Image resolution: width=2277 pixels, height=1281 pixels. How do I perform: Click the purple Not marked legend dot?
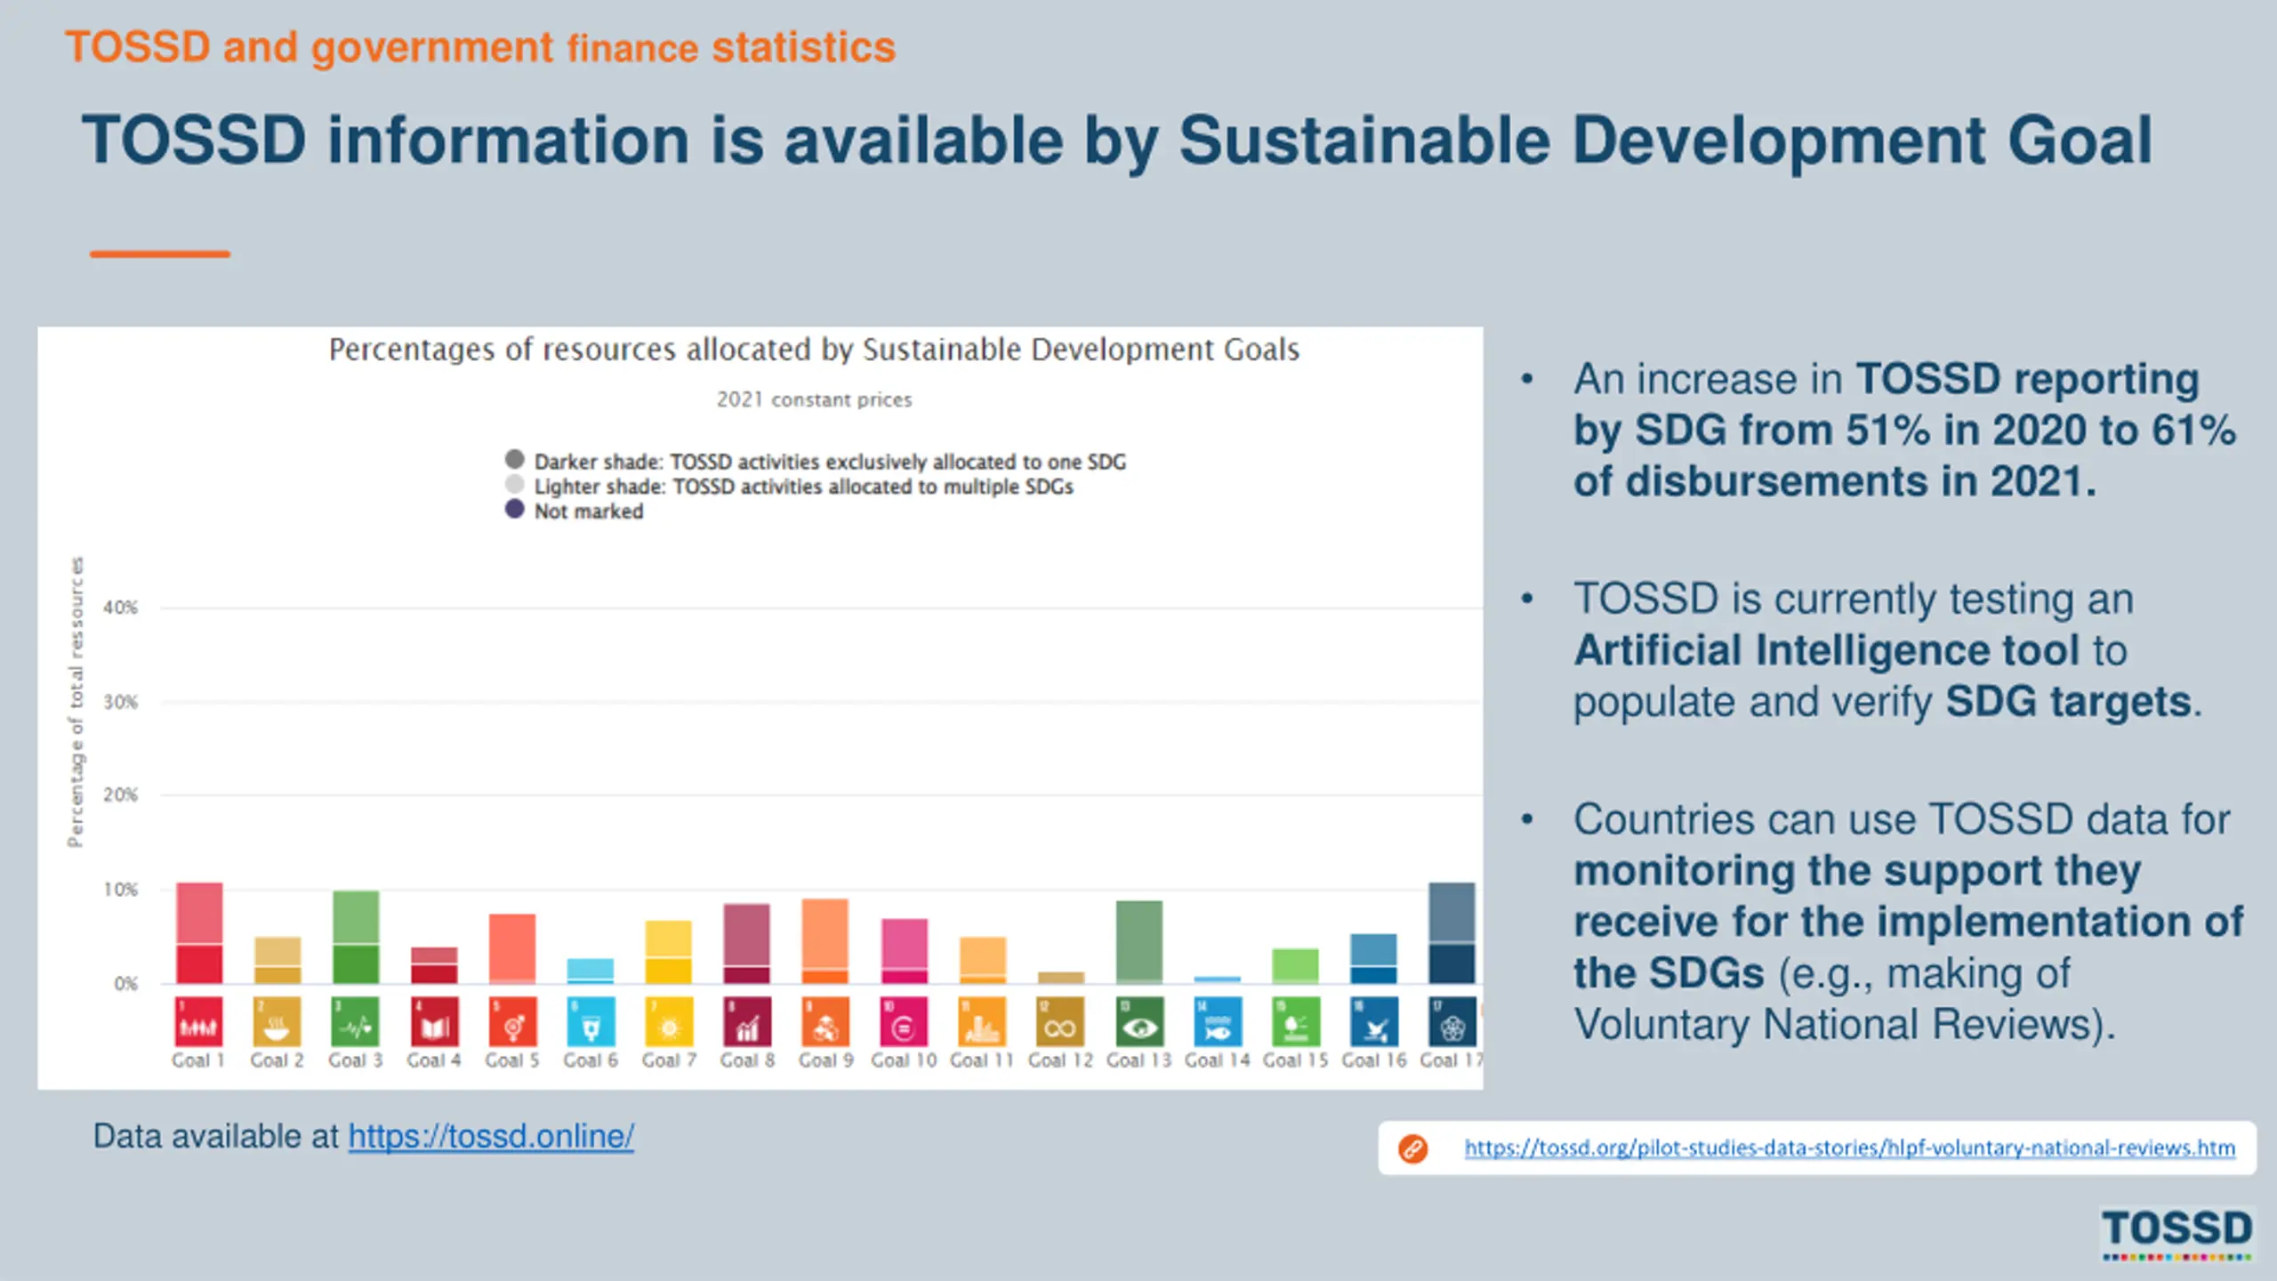point(515,509)
